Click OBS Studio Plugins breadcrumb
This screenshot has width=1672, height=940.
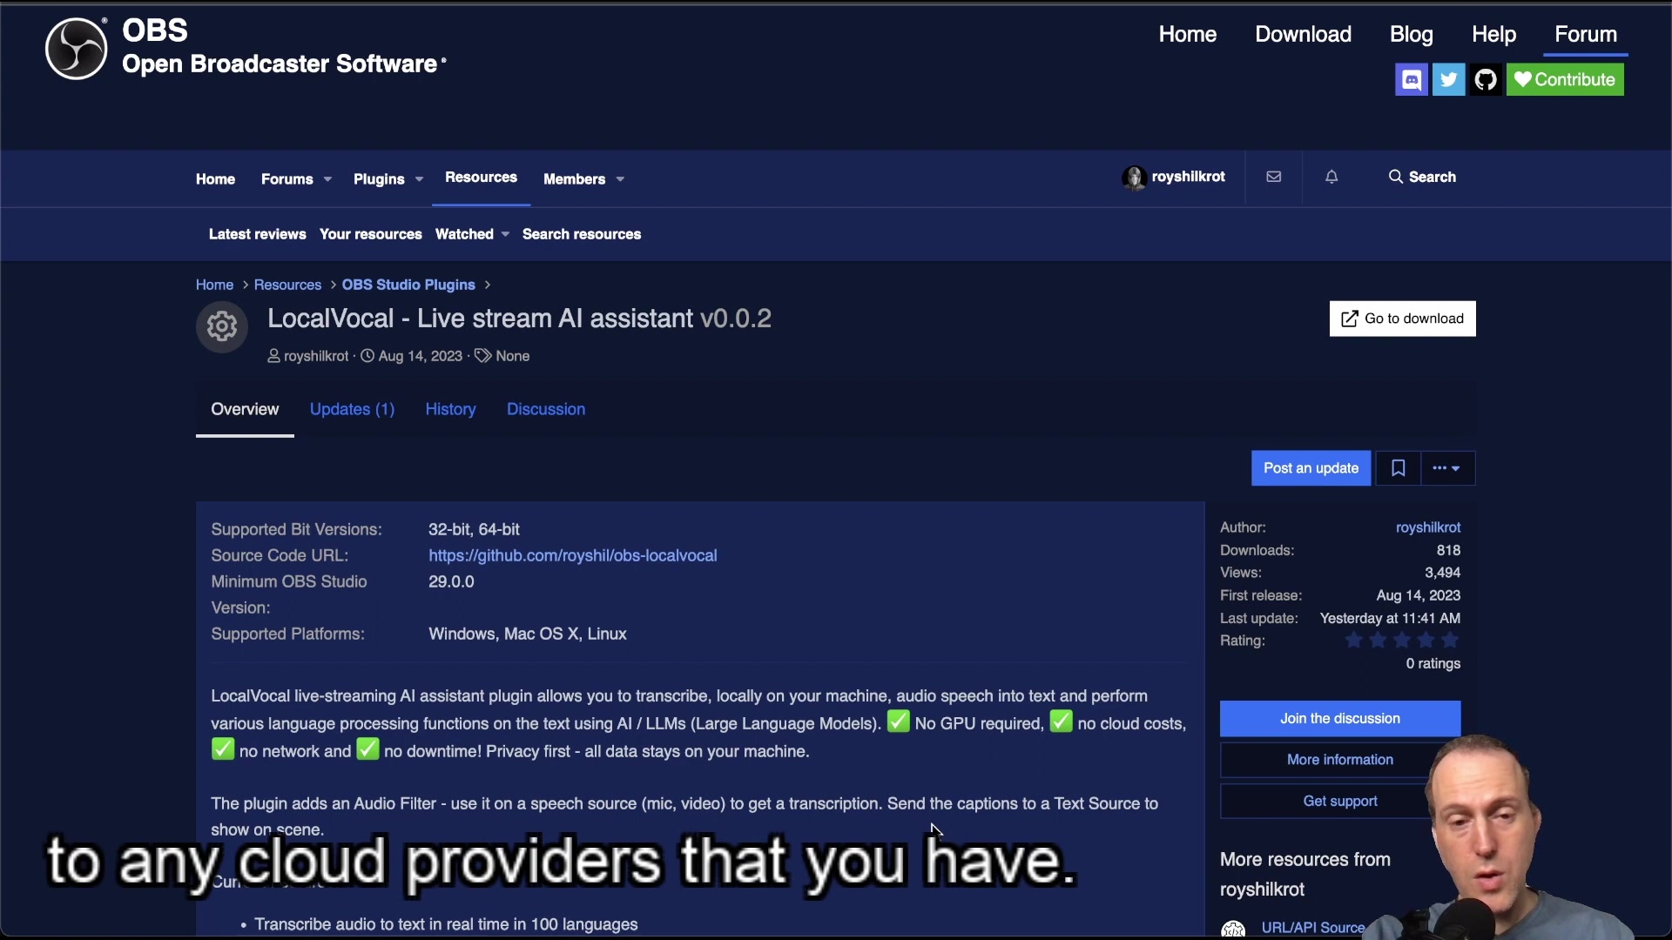click(408, 285)
